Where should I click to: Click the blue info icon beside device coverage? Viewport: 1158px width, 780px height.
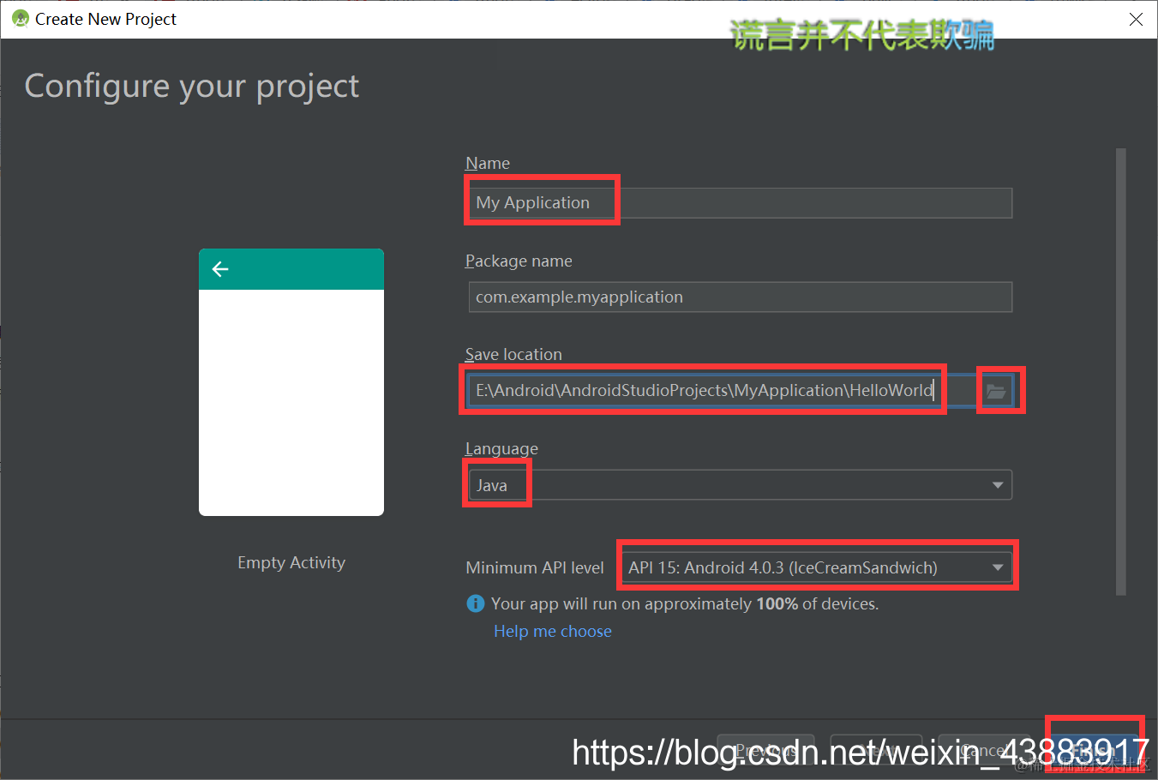[x=476, y=604]
